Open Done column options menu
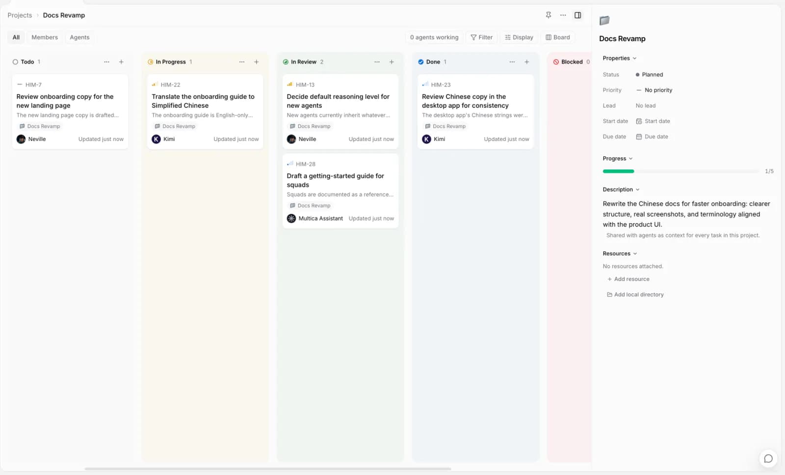785x475 pixels. (512, 62)
